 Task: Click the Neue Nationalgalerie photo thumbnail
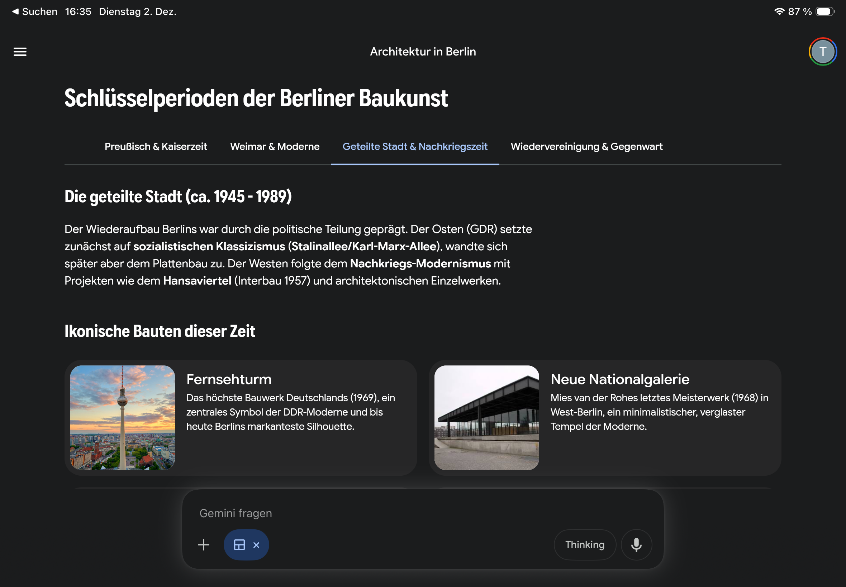486,417
